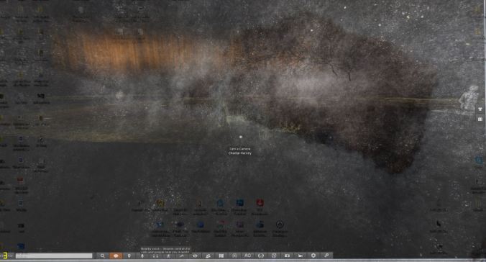The height and width of the screenshot is (262, 486).
Task: Click the vertical bars toolbar icon after people
Action: pos(221,256)
